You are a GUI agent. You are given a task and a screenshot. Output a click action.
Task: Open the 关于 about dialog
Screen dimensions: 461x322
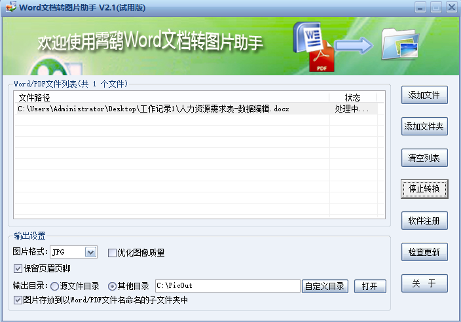[424, 283]
